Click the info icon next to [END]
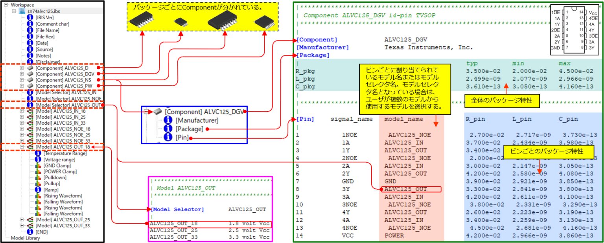This screenshot has width=604, height=243. tap(30, 232)
